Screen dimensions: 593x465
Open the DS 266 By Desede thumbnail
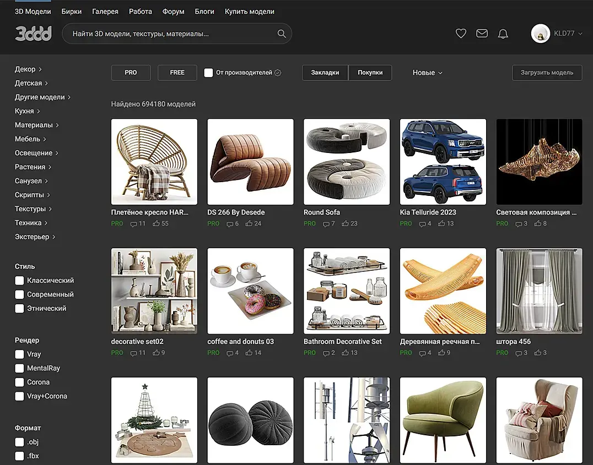[x=250, y=162]
